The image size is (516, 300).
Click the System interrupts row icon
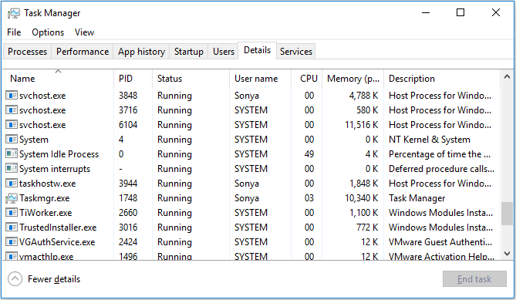(x=12, y=169)
